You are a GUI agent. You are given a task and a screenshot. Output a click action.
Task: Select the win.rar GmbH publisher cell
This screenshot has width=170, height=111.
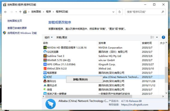106,60
